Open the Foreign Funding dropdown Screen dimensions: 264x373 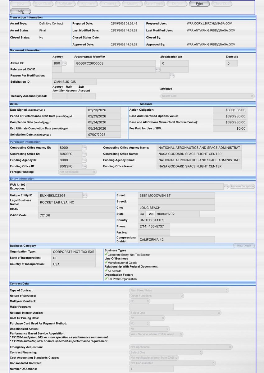pyautogui.click(x=77, y=172)
